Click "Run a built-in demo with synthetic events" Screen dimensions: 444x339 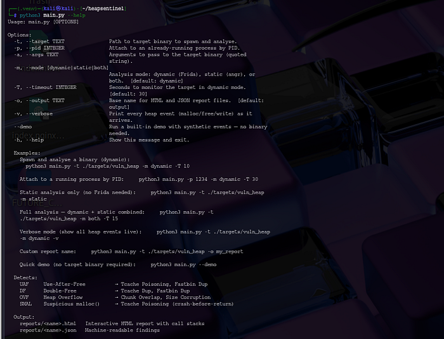coord(170,127)
